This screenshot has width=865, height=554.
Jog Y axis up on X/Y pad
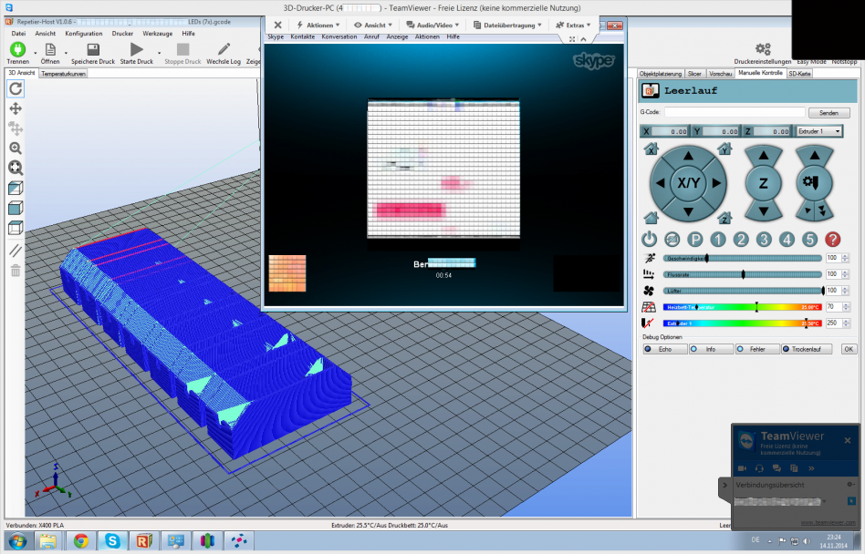(688, 156)
